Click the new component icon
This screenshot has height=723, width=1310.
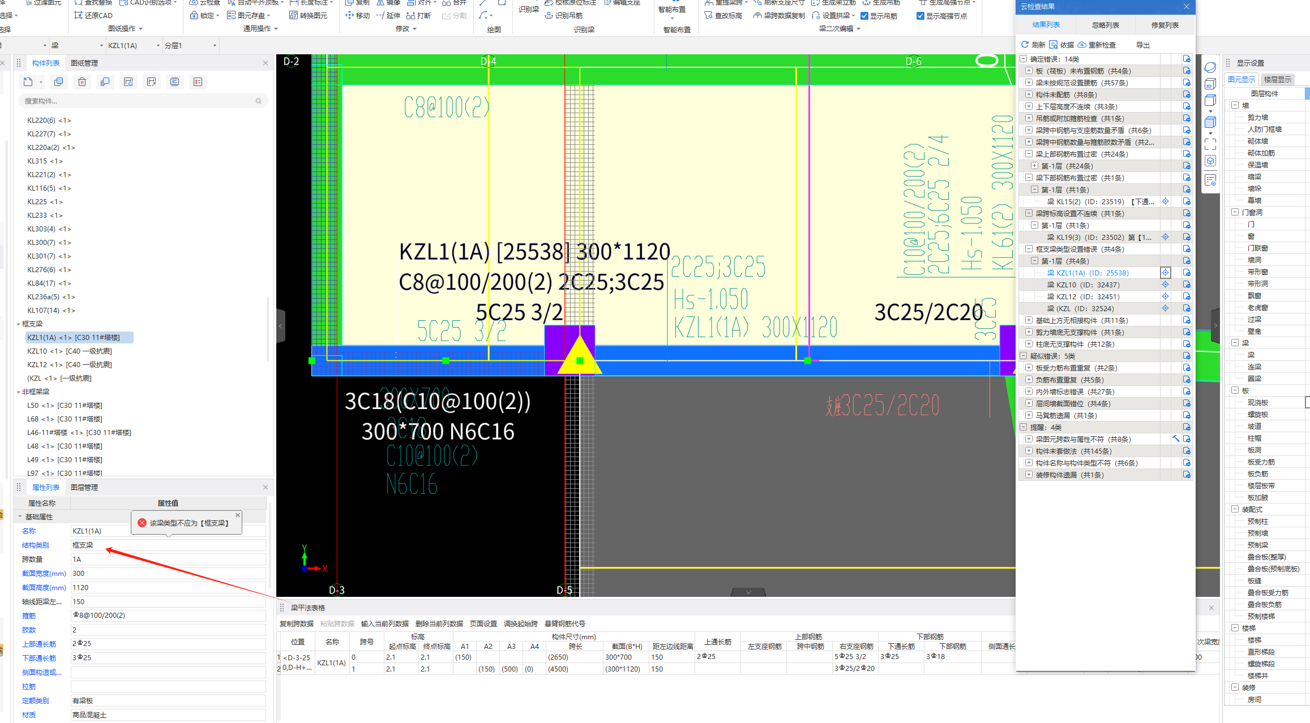(28, 82)
